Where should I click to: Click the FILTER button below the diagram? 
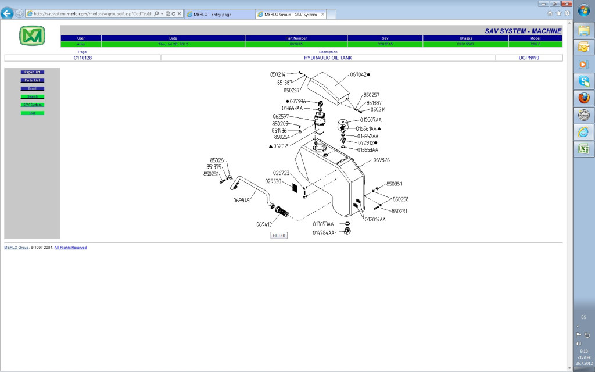279,236
